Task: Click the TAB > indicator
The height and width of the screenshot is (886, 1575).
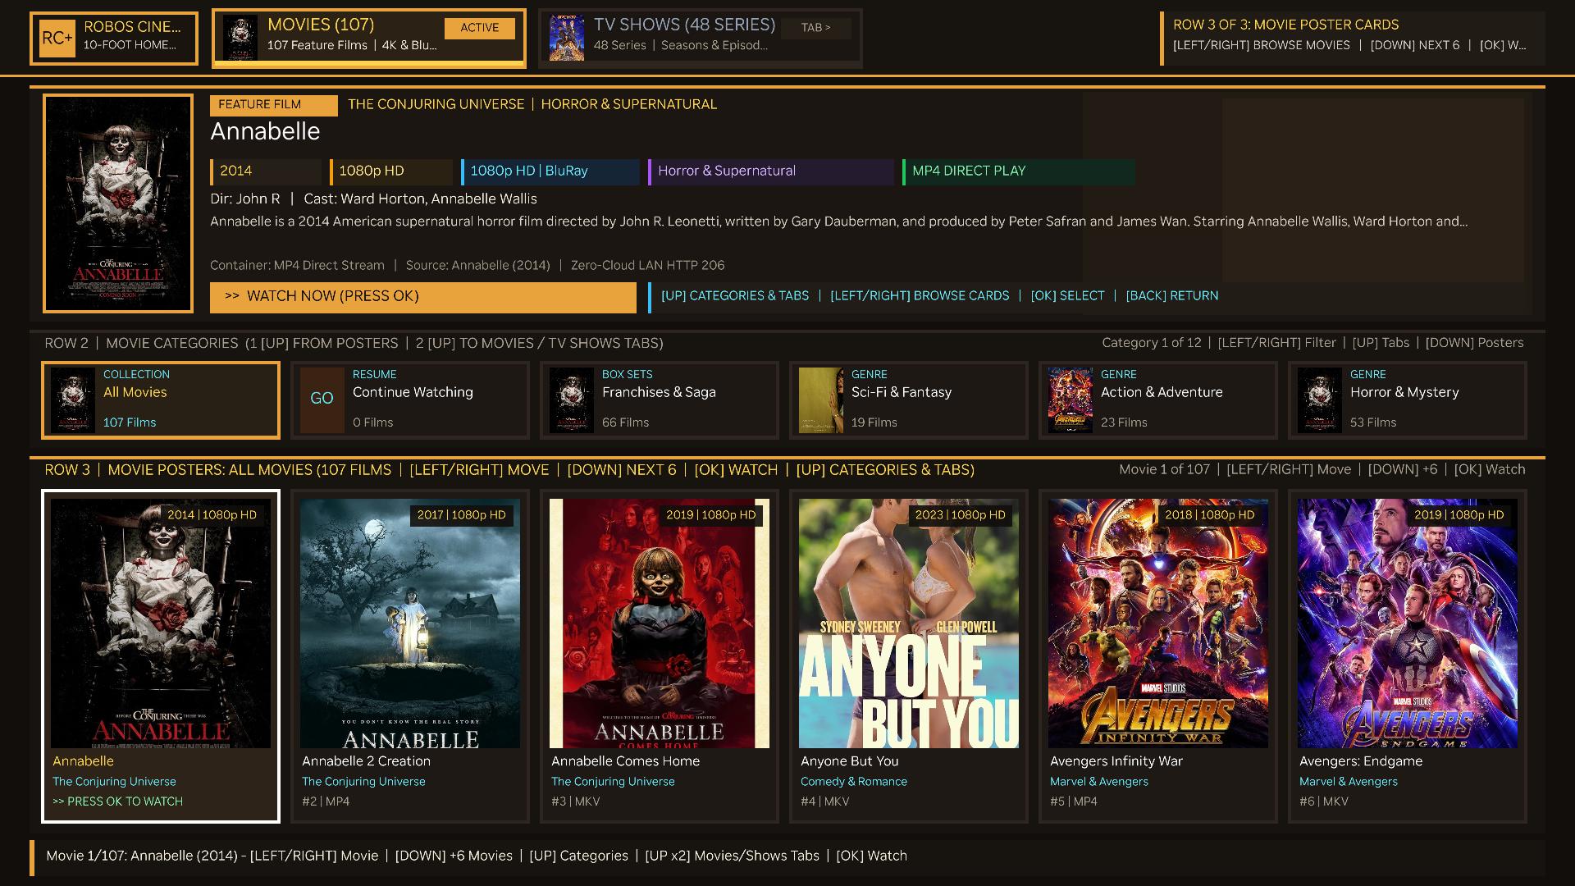Action: pyautogui.click(x=815, y=28)
